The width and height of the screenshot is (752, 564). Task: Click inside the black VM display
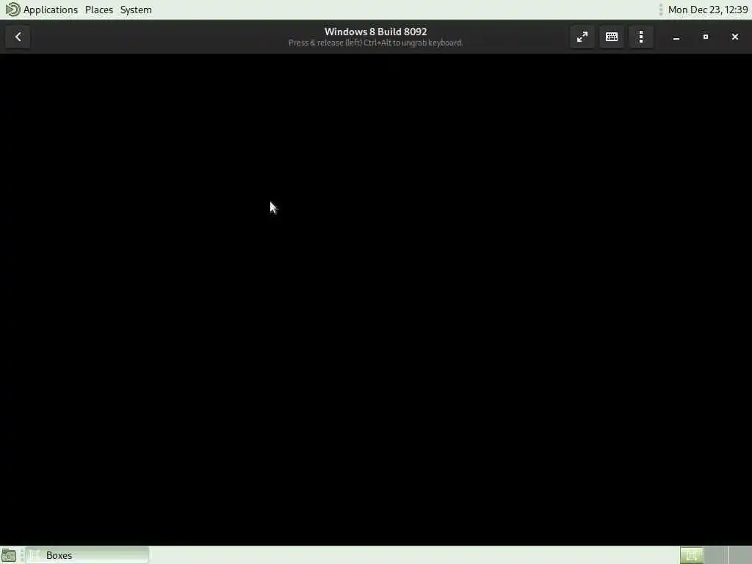[376, 300]
